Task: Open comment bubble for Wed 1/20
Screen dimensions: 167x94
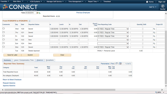Action: point(4,28)
